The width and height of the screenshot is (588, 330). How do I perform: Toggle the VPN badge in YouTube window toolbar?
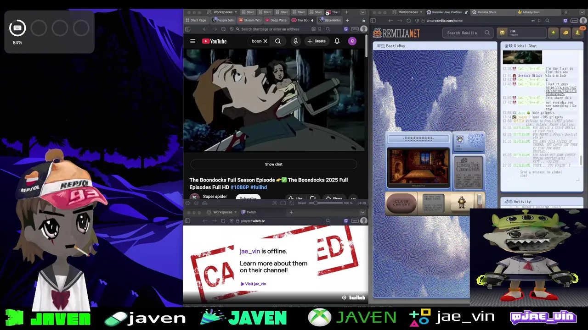(x=355, y=29)
